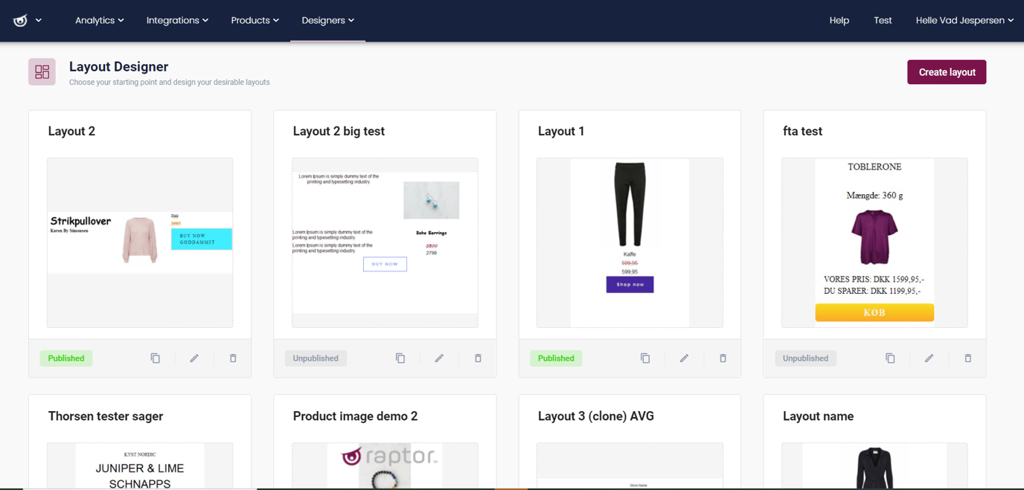Click the Raptor eye logo icon
Image resolution: width=1024 pixels, height=490 pixels.
(x=20, y=20)
